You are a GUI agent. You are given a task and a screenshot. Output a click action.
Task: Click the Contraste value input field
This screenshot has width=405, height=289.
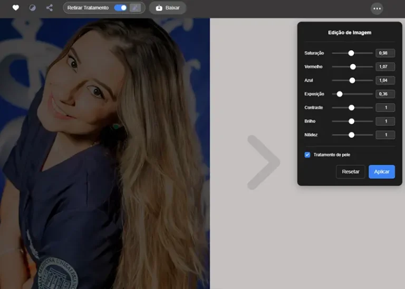(385, 108)
